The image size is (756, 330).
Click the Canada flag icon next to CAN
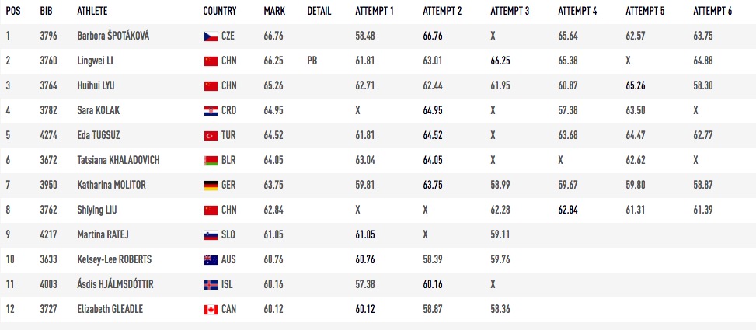coord(211,310)
